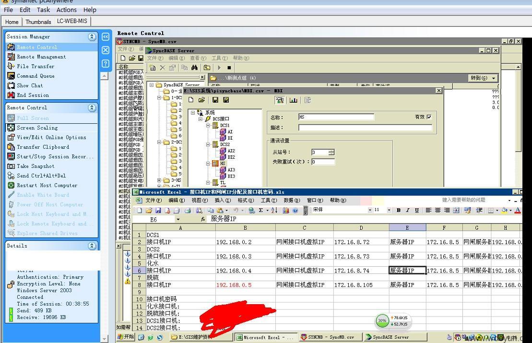Open Actions menu

(x=67, y=10)
